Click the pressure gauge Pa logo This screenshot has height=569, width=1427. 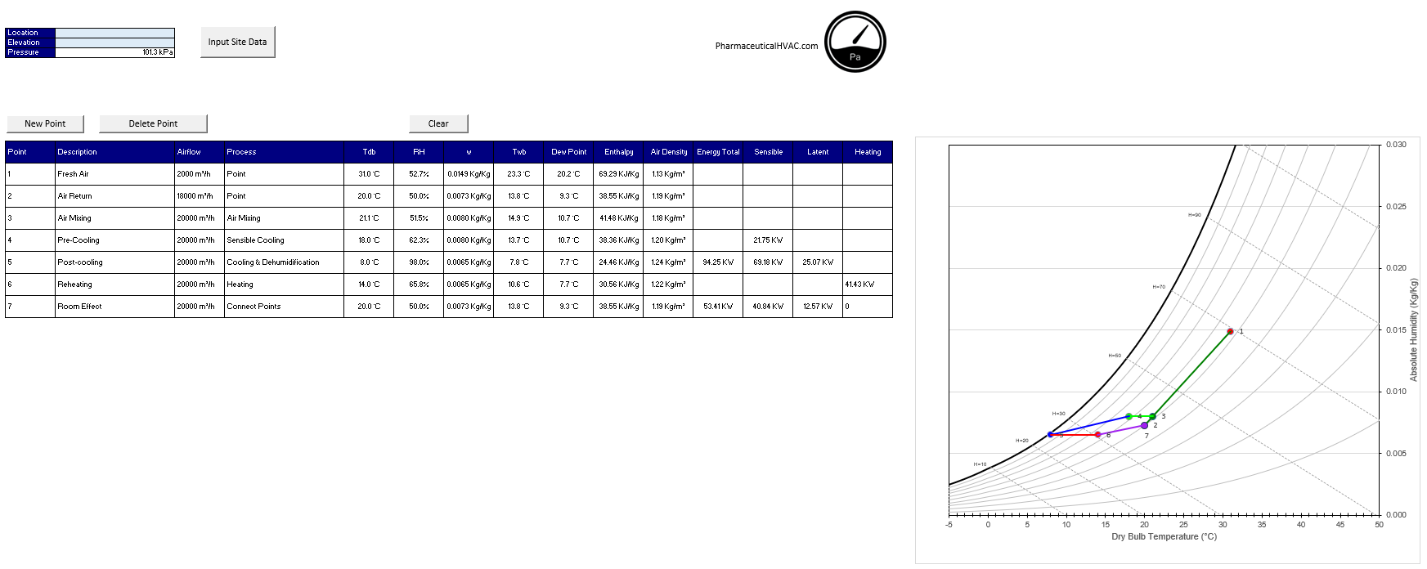click(x=855, y=42)
